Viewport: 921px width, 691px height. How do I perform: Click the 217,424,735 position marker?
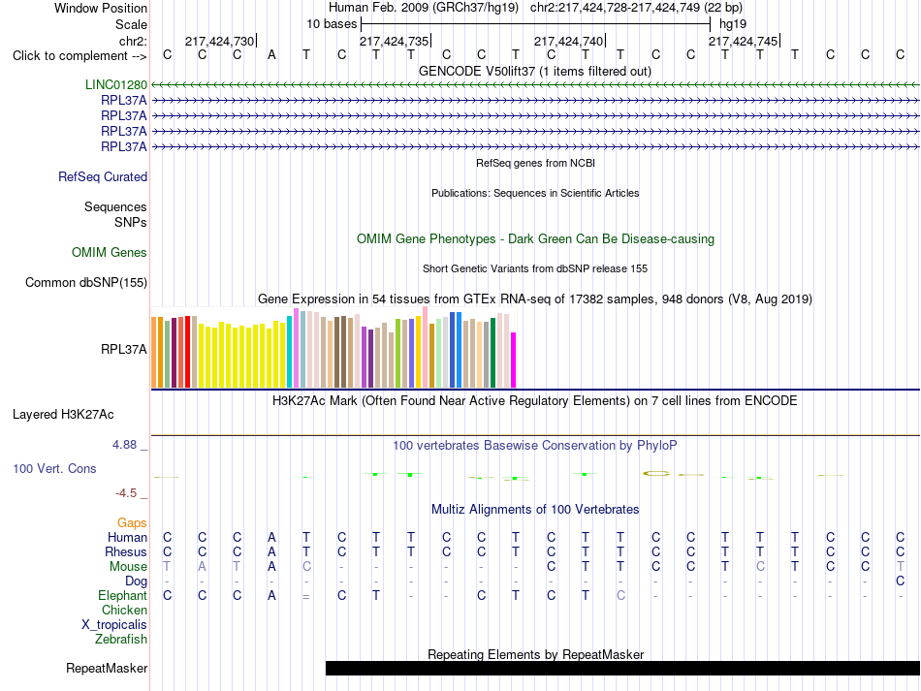coord(395,41)
